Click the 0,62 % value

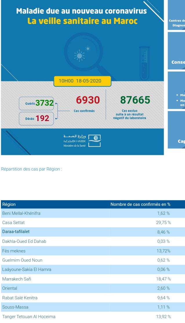tap(163, 260)
